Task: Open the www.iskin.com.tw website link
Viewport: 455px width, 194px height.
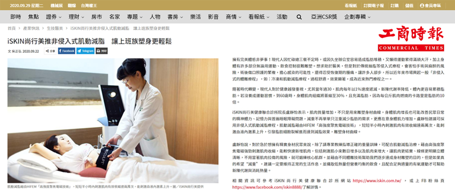Action: tap(377, 181)
